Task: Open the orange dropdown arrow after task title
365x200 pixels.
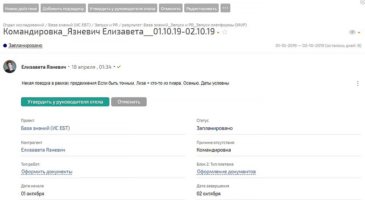Action: point(218,33)
